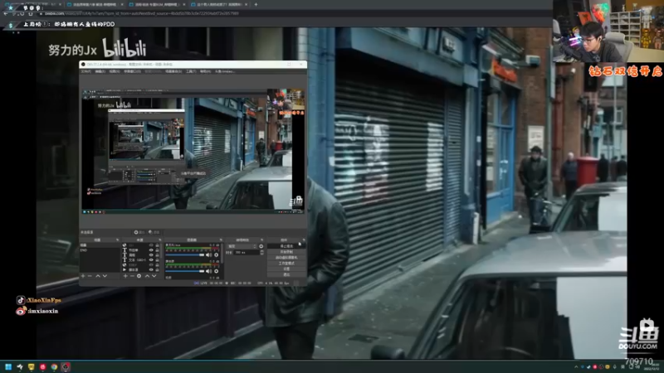Viewport: 664px width, 373px height.
Task: Hide the 节目单 source via eye icon
Action: [x=151, y=250]
